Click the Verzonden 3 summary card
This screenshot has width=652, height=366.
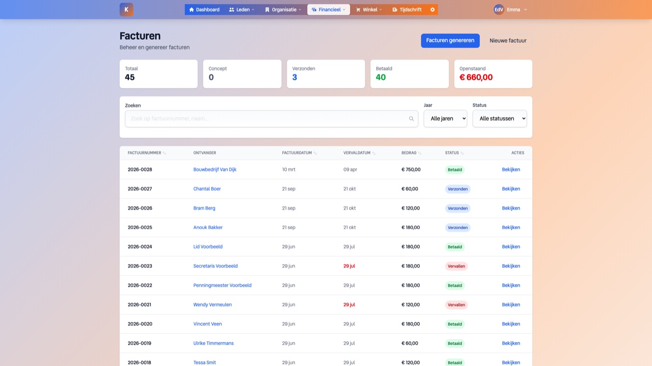click(x=326, y=74)
